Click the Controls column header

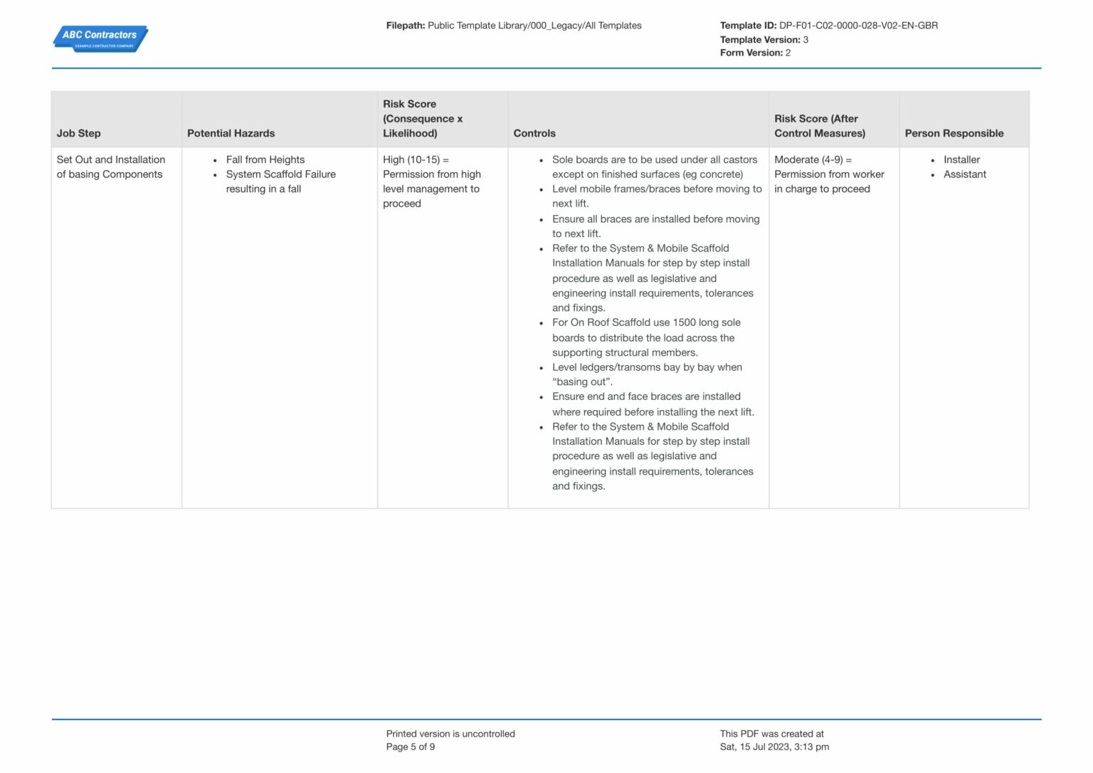535,133
